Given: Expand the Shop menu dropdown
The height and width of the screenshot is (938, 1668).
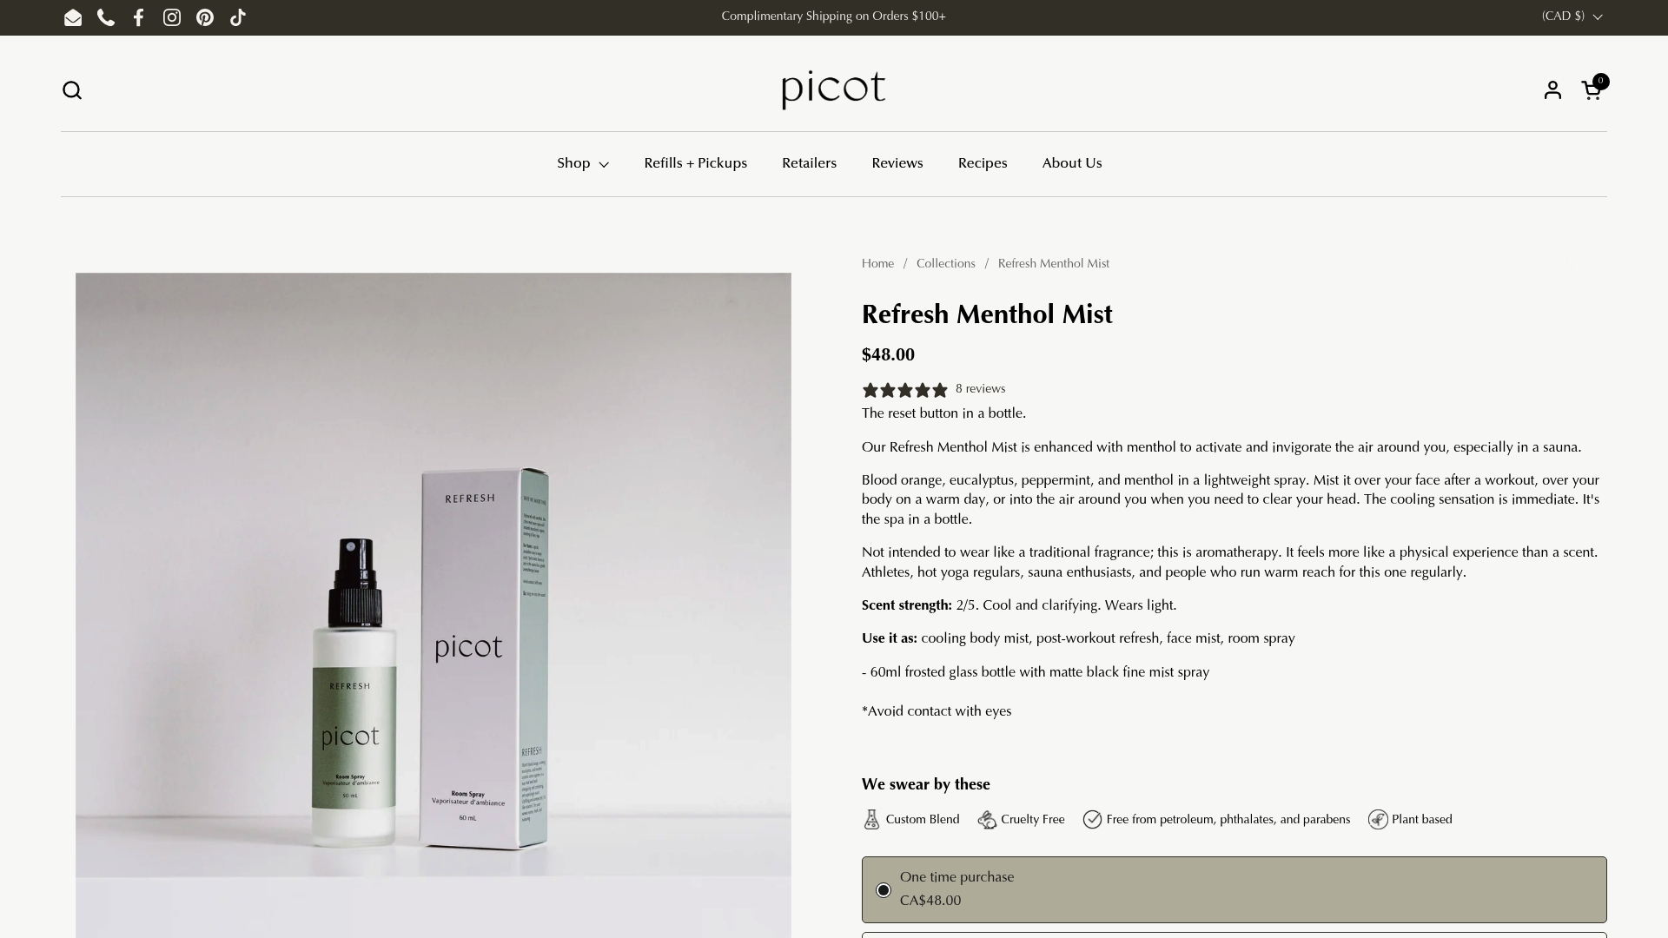Looking at the screenshot, I should 583,163.
